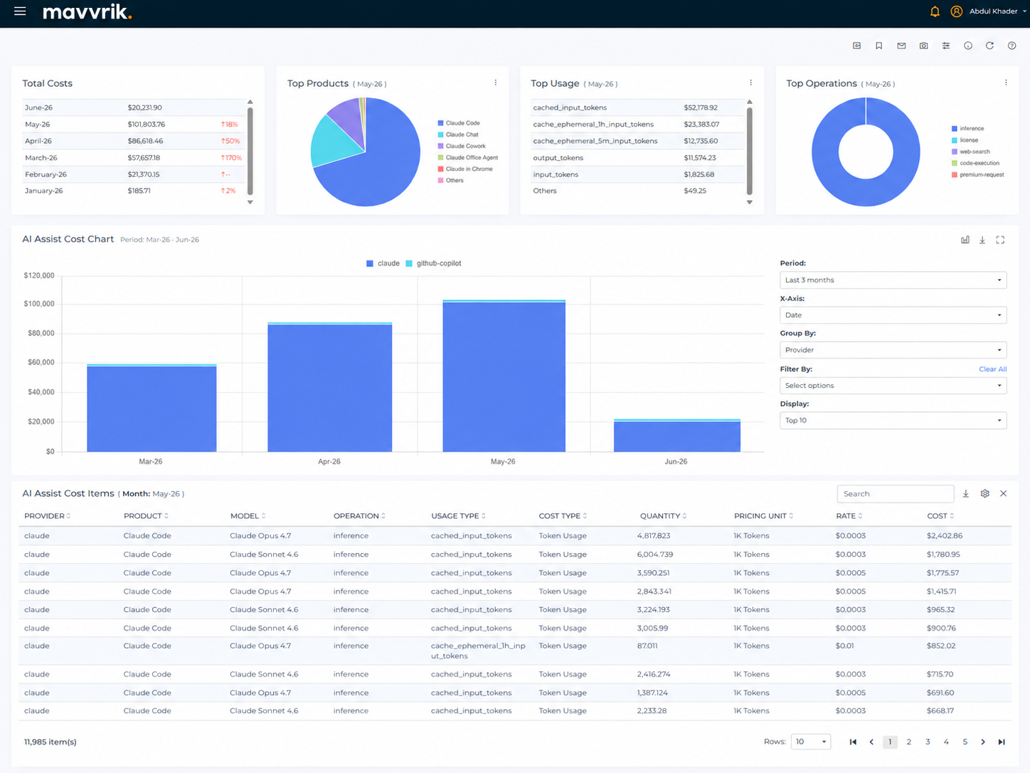Open the Group By Provider dropdown
1030x773 pixels.
(x=893, y=350)
